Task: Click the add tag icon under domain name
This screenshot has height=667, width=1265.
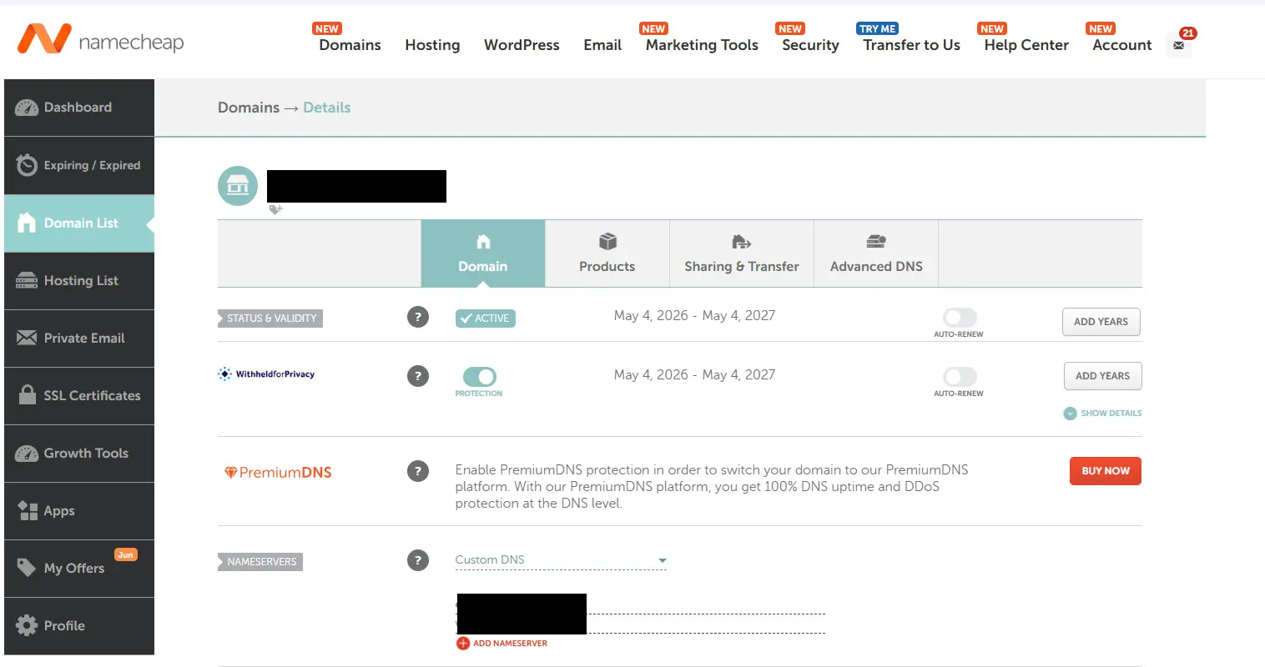Action: 276,209
